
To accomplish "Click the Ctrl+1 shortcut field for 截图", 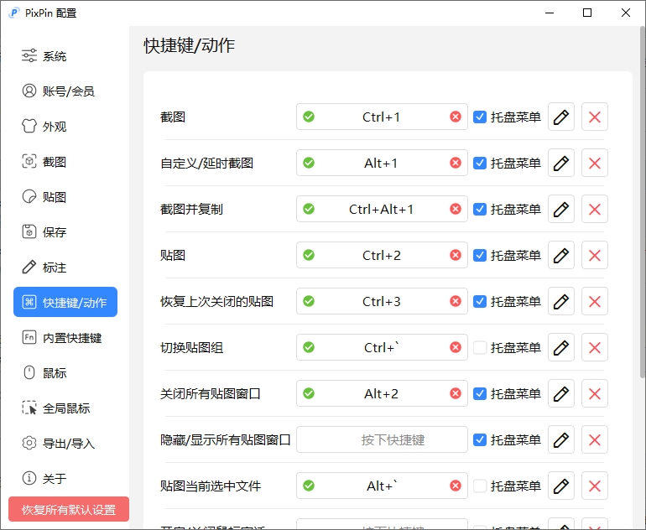I will tap(382, 117).
